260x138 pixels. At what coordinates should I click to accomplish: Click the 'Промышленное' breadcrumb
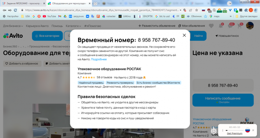pos(39,47)
